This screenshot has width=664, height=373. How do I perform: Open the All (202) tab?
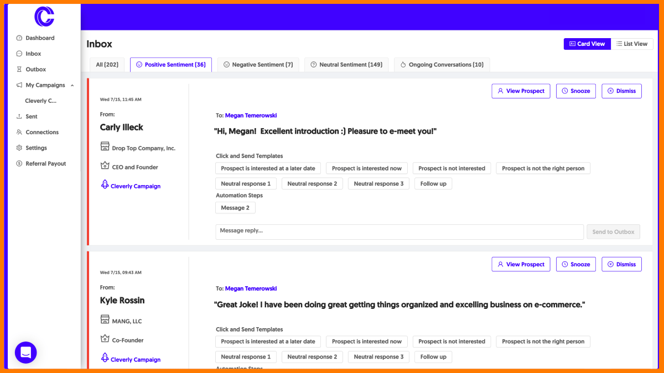pos(107,65)
